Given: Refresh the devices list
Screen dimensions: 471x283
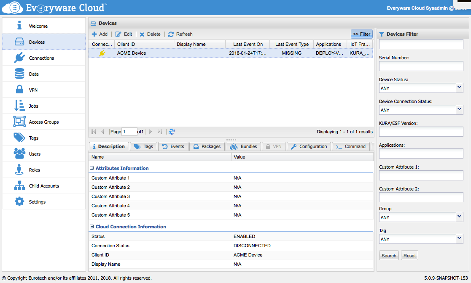Looking at the screenshot, I should pyautogui.click(x=180, y=34).
